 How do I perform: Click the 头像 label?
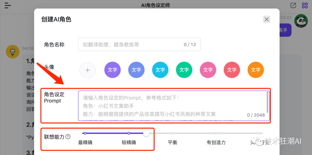pos(49,67)
